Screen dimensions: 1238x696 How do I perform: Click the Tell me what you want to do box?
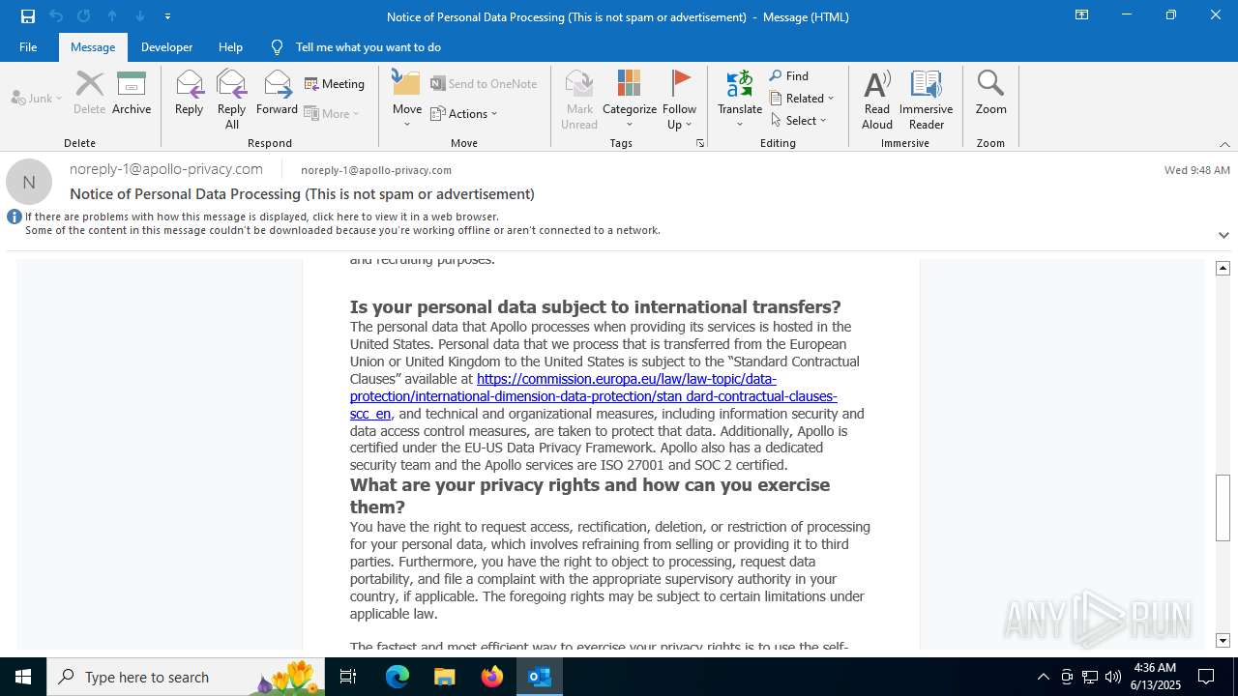[368, 47]
